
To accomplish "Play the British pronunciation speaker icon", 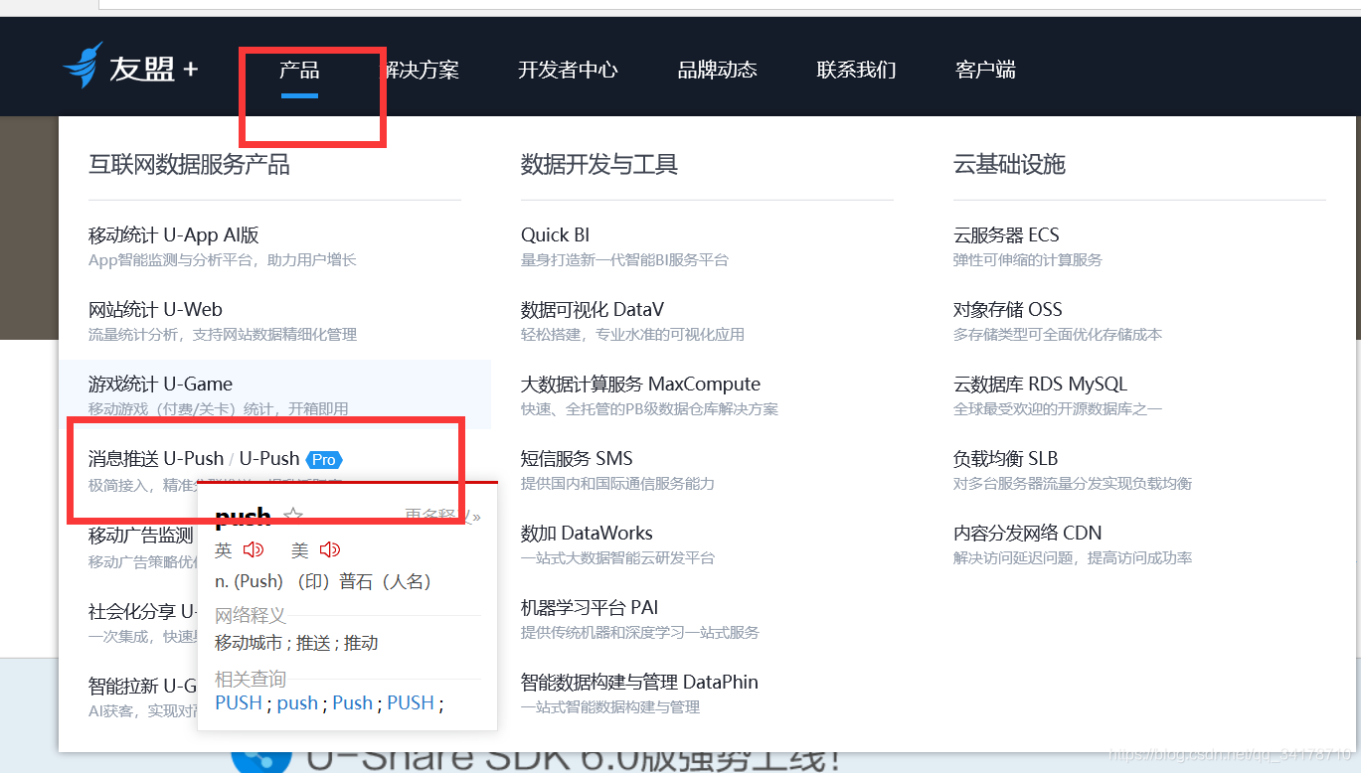I will point(254,549).
